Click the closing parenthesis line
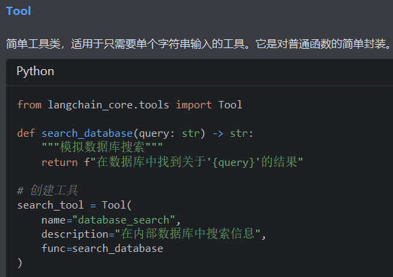The image size is (393, 277). point(20,263)
